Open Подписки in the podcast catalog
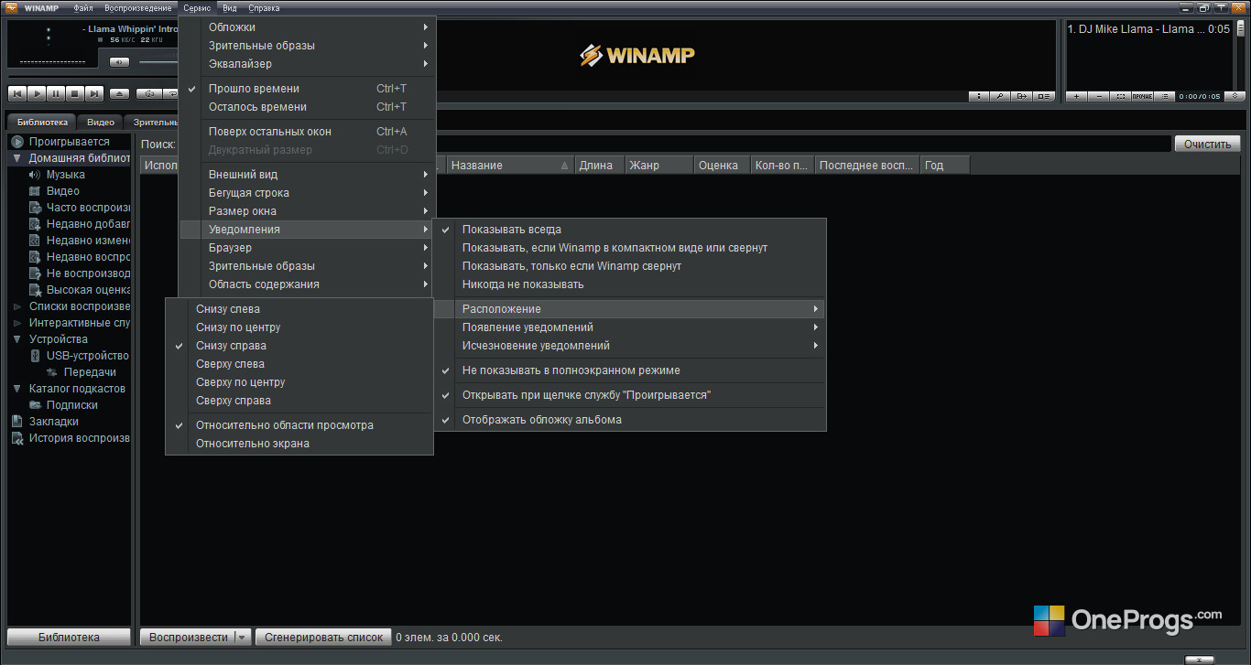 click(x=72, y=405)
